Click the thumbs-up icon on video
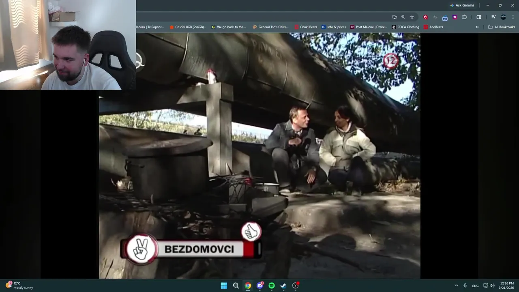Screen dimensions: 519x292 coord(251,232)
